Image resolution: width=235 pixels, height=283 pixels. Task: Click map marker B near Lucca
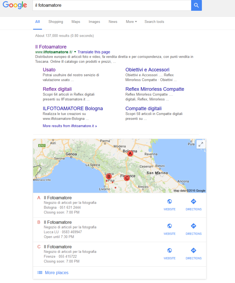pos(109,176)
